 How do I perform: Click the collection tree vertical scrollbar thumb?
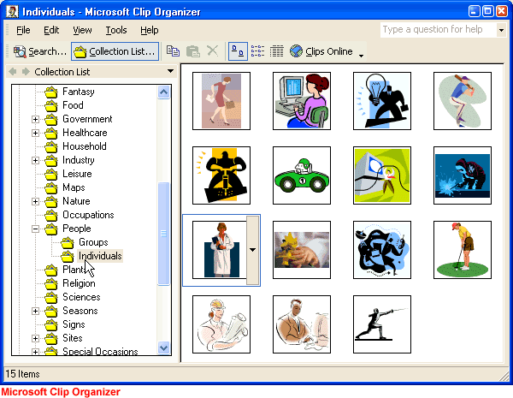point(164,233)
